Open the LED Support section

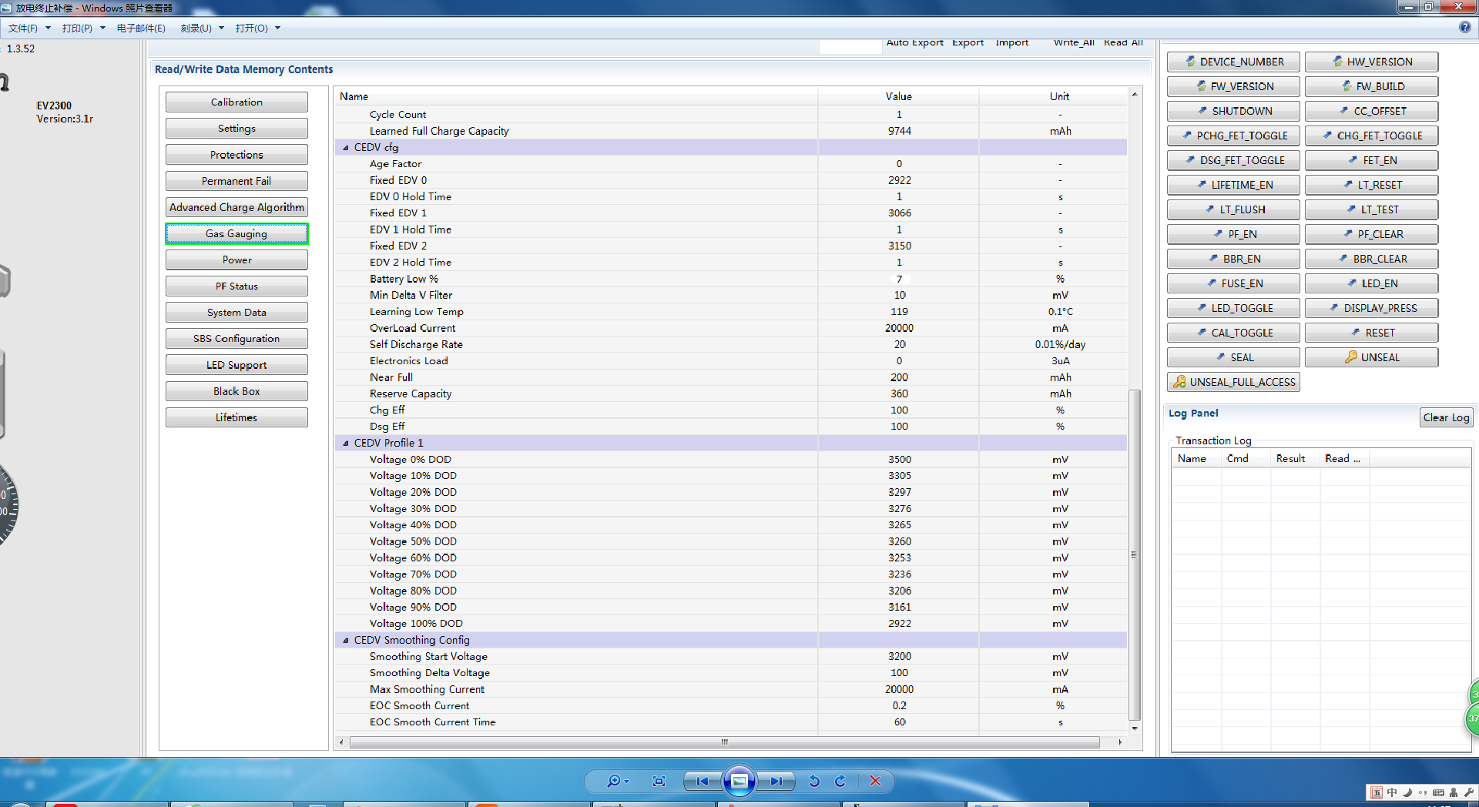tap(236, 365)
